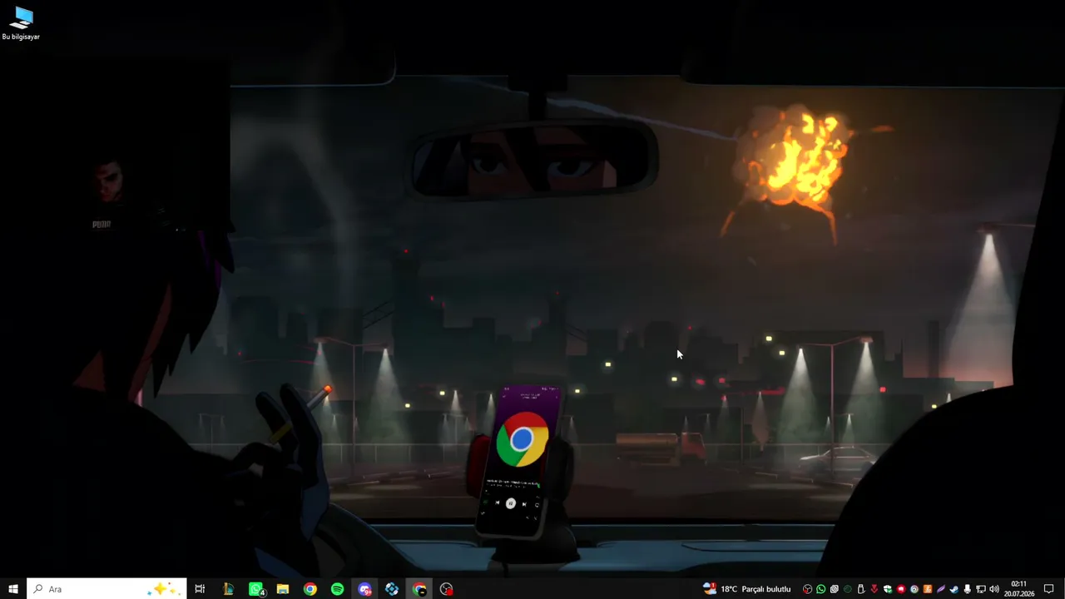Open the weather widget showing 18°C
This screenshot has height=599, width=1065.
click(x=747, y=589)
